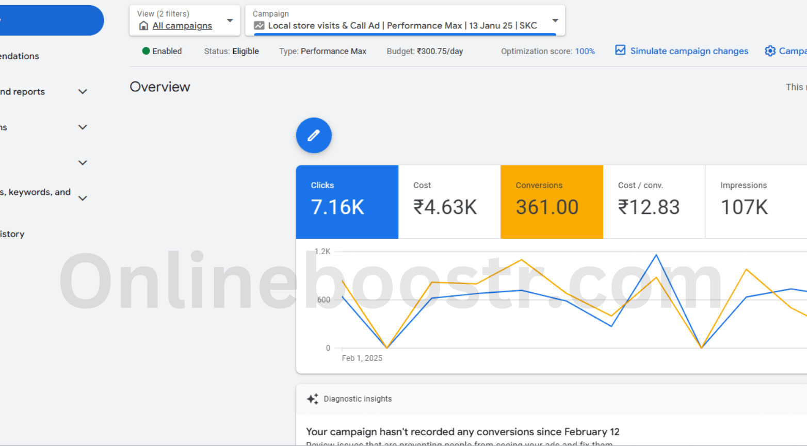807x446 pixels.
Task: Click the performance icon next to the campaign name
Action: 259,25
